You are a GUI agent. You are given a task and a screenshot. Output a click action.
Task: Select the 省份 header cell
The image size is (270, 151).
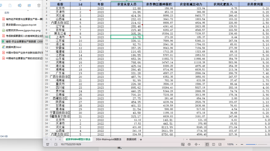(x=60, y=4)
